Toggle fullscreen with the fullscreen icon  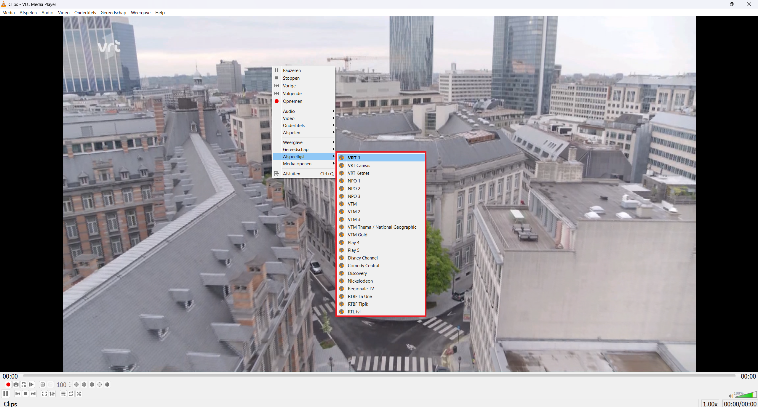tap(44, 394)
